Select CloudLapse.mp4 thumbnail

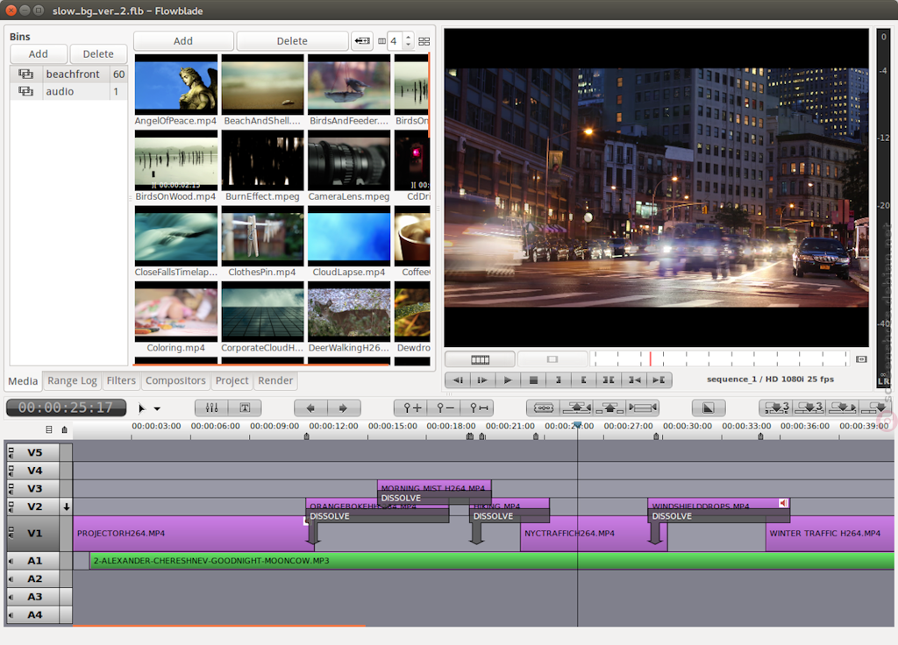349,236
